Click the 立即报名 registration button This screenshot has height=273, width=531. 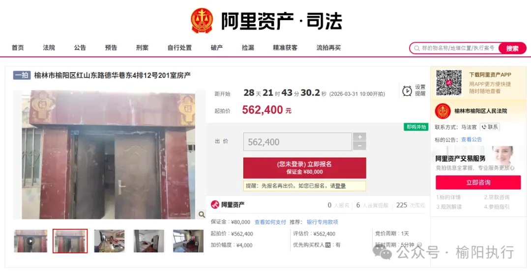click(304, 168)
